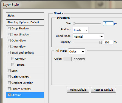Image resolution: width=122 pixels, height=103 pixels.
Task: Select the Inner Shadow style label
Action: click(x=20, y=35)
